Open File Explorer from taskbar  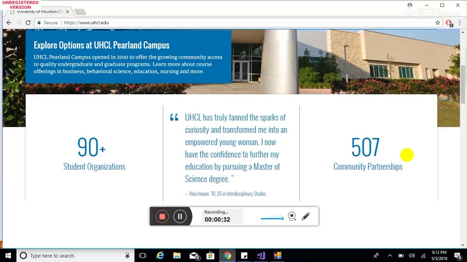coord(177,255)
